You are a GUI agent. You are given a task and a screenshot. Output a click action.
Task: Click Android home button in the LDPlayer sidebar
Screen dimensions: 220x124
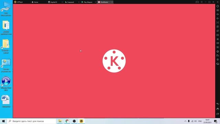pos(218,109)
